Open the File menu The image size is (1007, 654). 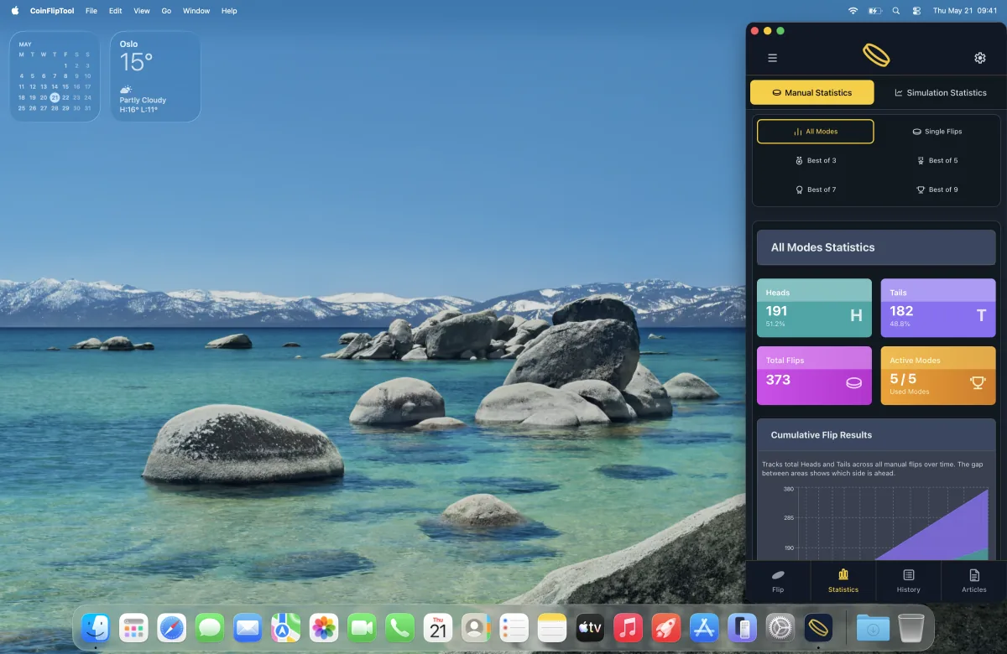coord(91,11)
